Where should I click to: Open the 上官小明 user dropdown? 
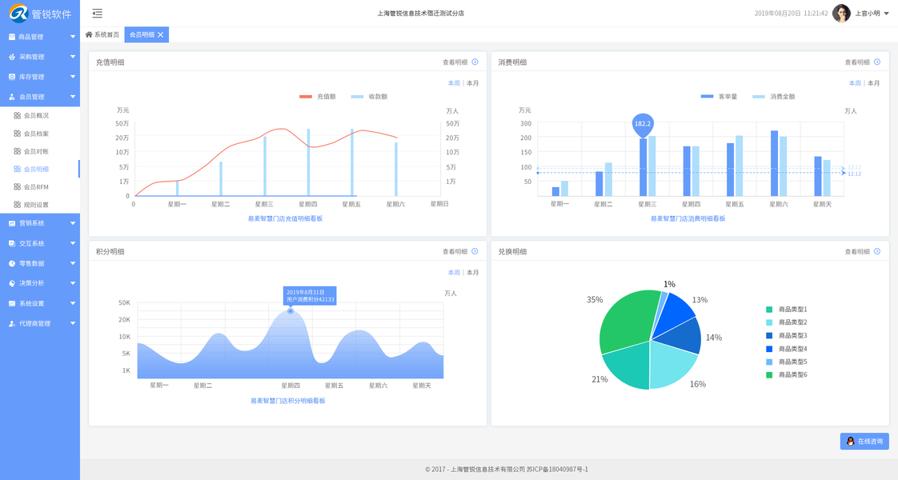pyautogui.click(x=887, y=13)
